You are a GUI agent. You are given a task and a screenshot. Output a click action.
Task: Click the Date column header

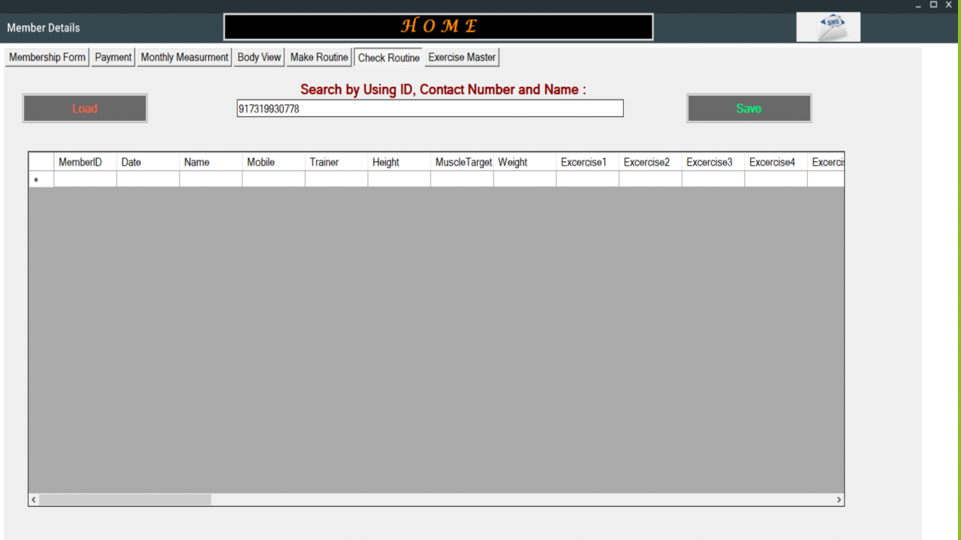pos(148,162)
